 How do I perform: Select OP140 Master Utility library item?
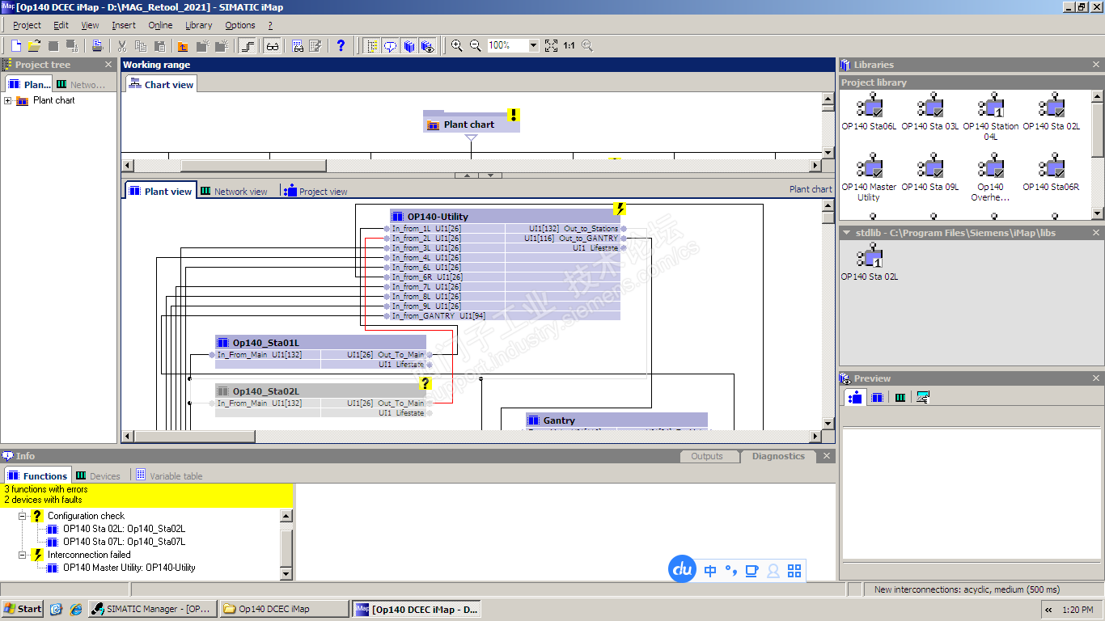click(x=870, y=178)
